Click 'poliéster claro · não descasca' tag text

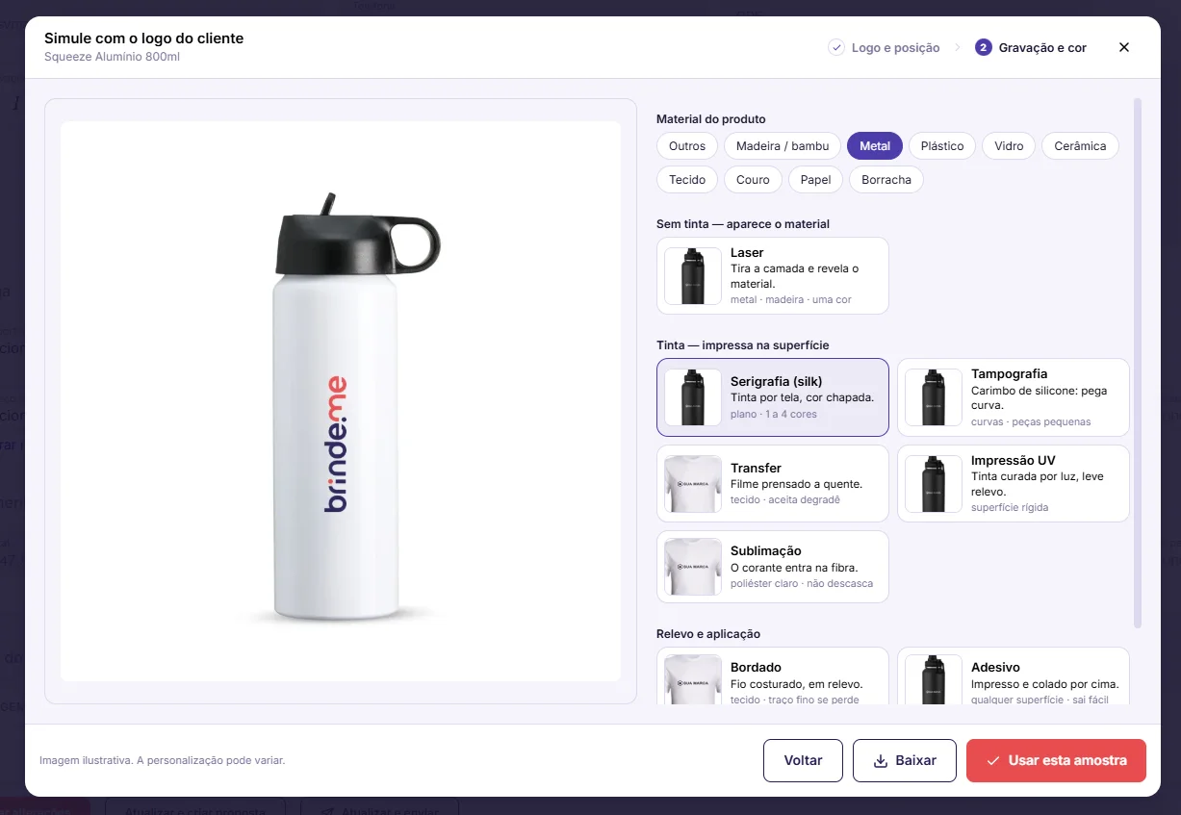(x=802, y=584)
